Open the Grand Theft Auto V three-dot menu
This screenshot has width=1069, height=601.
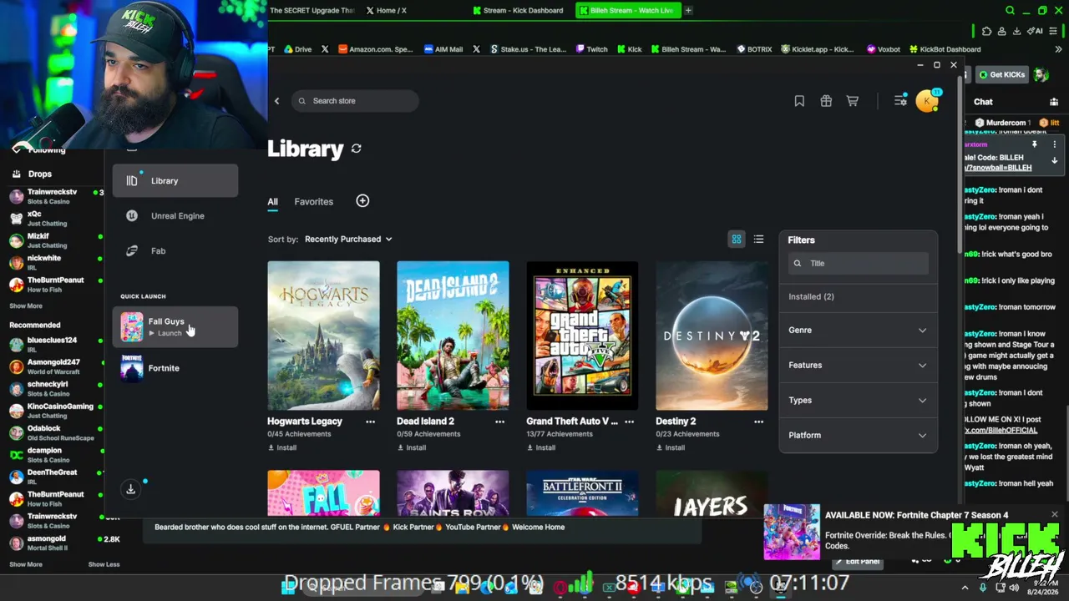(629, 422)
